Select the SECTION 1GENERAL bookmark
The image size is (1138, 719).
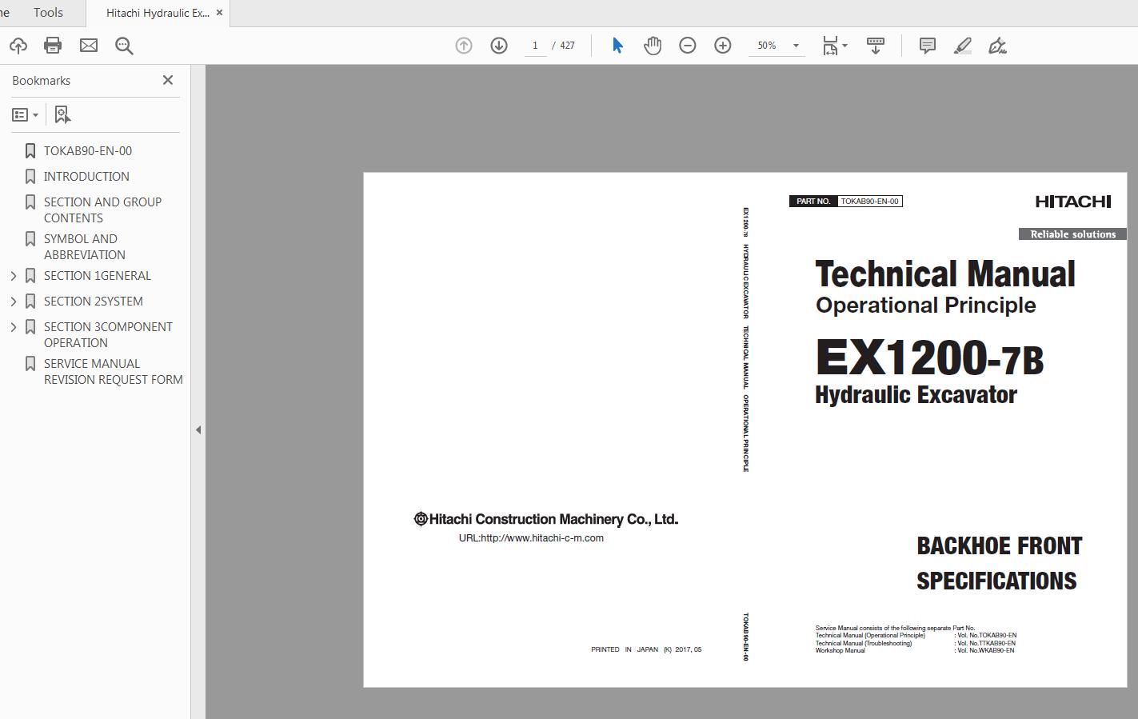pos(98,275)
